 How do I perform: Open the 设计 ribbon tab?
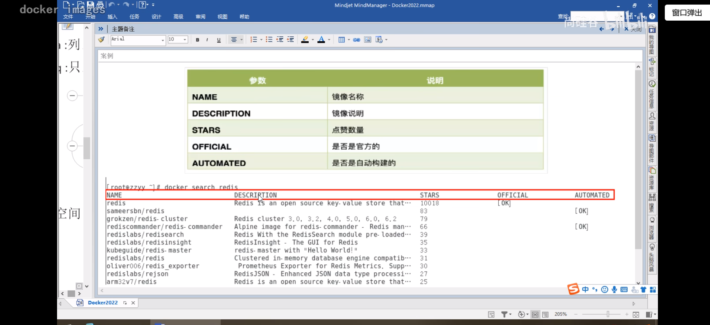pos(156,17)
